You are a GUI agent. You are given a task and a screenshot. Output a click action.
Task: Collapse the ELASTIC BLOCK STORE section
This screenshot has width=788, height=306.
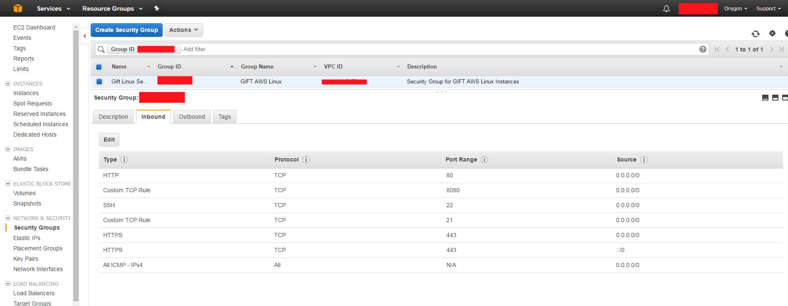(8, 184)
